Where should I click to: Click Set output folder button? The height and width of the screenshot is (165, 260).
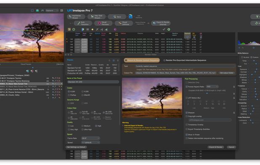point(227,73)
